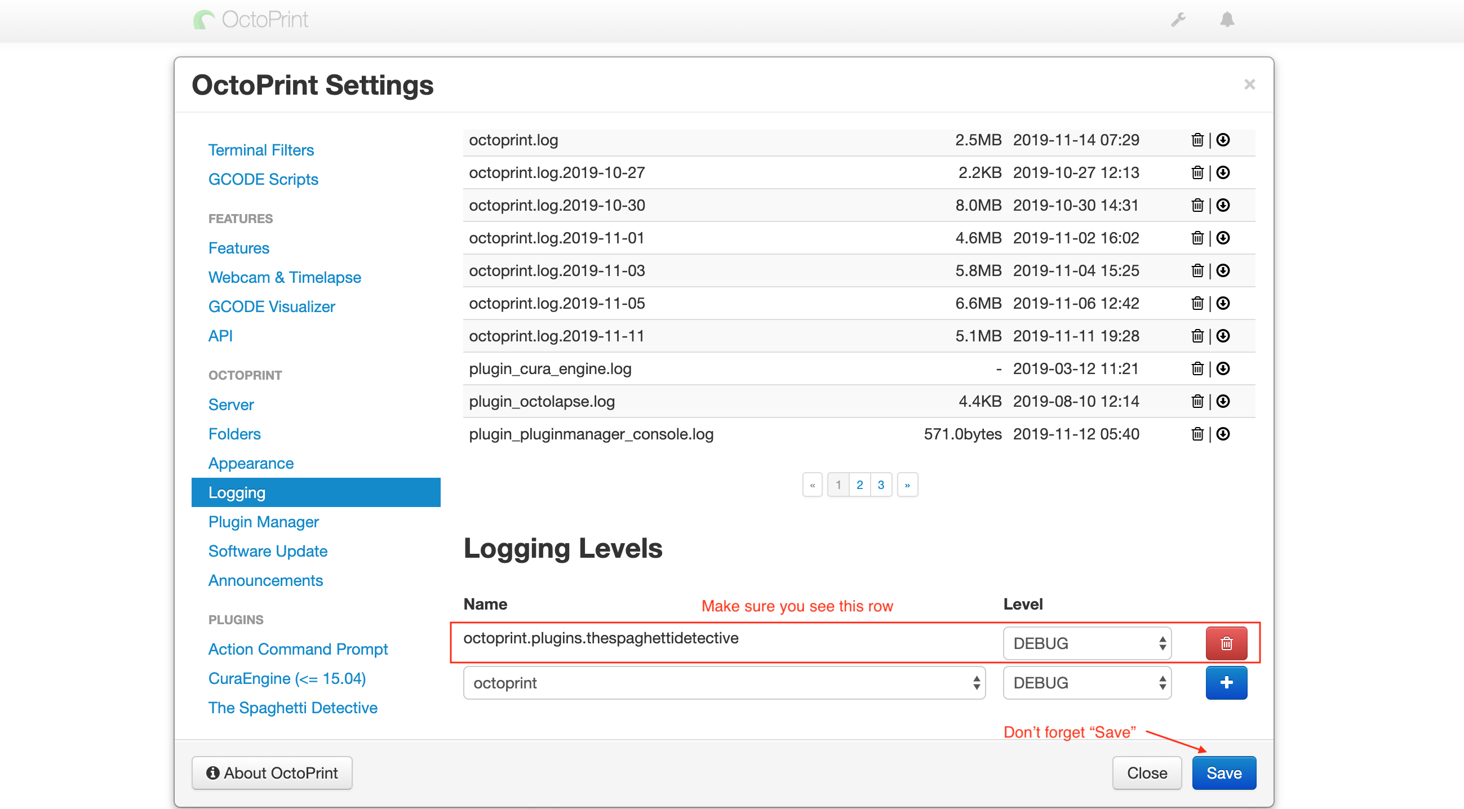Viewport: 1464px width, 809px height.
Task: Click the Close button in footer
Action: click(x=1146, y=772)
